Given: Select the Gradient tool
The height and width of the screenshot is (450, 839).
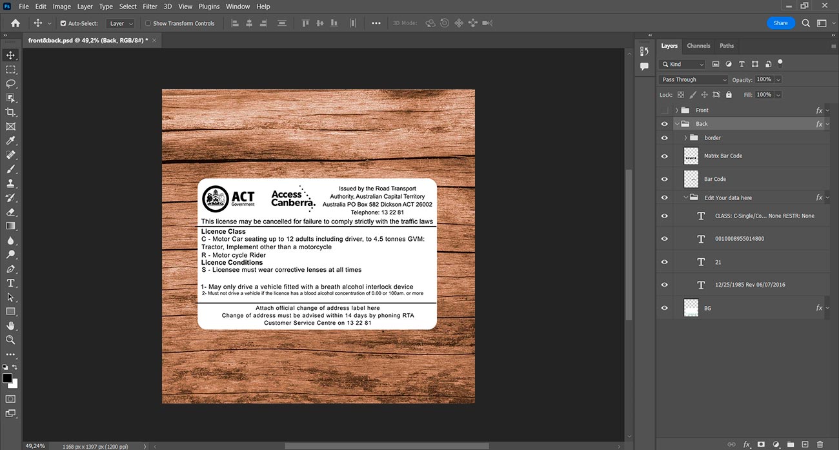Looking at the screenshot, I should 10,226.
